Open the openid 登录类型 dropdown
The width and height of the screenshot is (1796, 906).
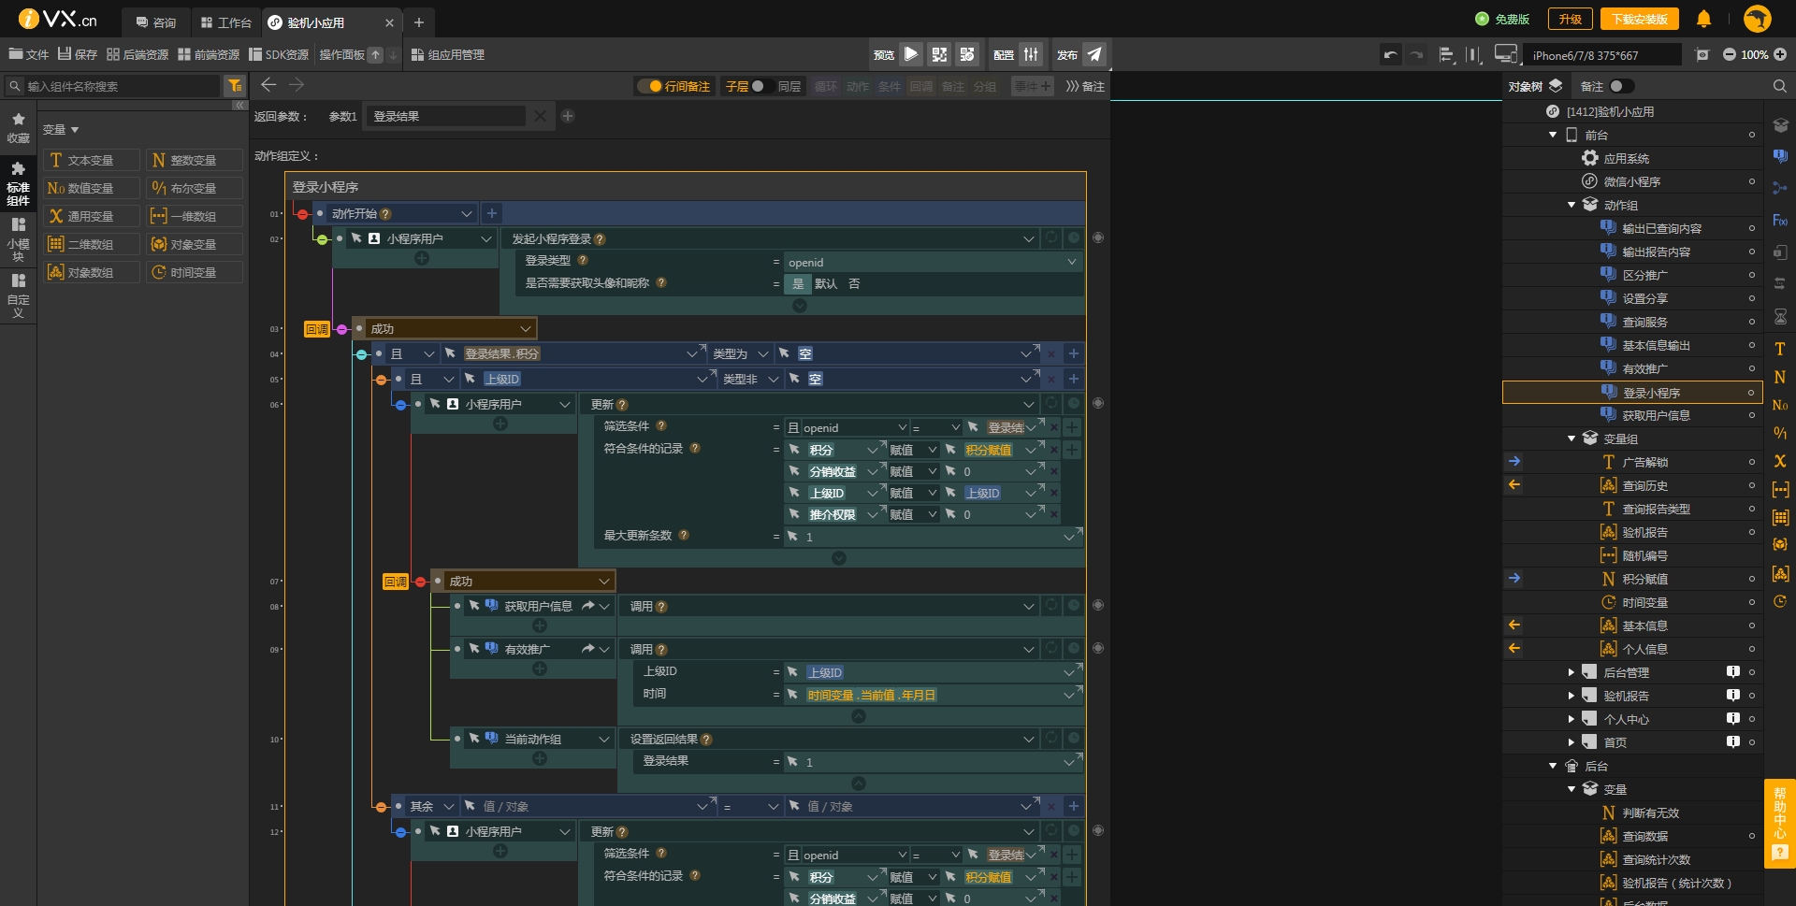(933, 263)
